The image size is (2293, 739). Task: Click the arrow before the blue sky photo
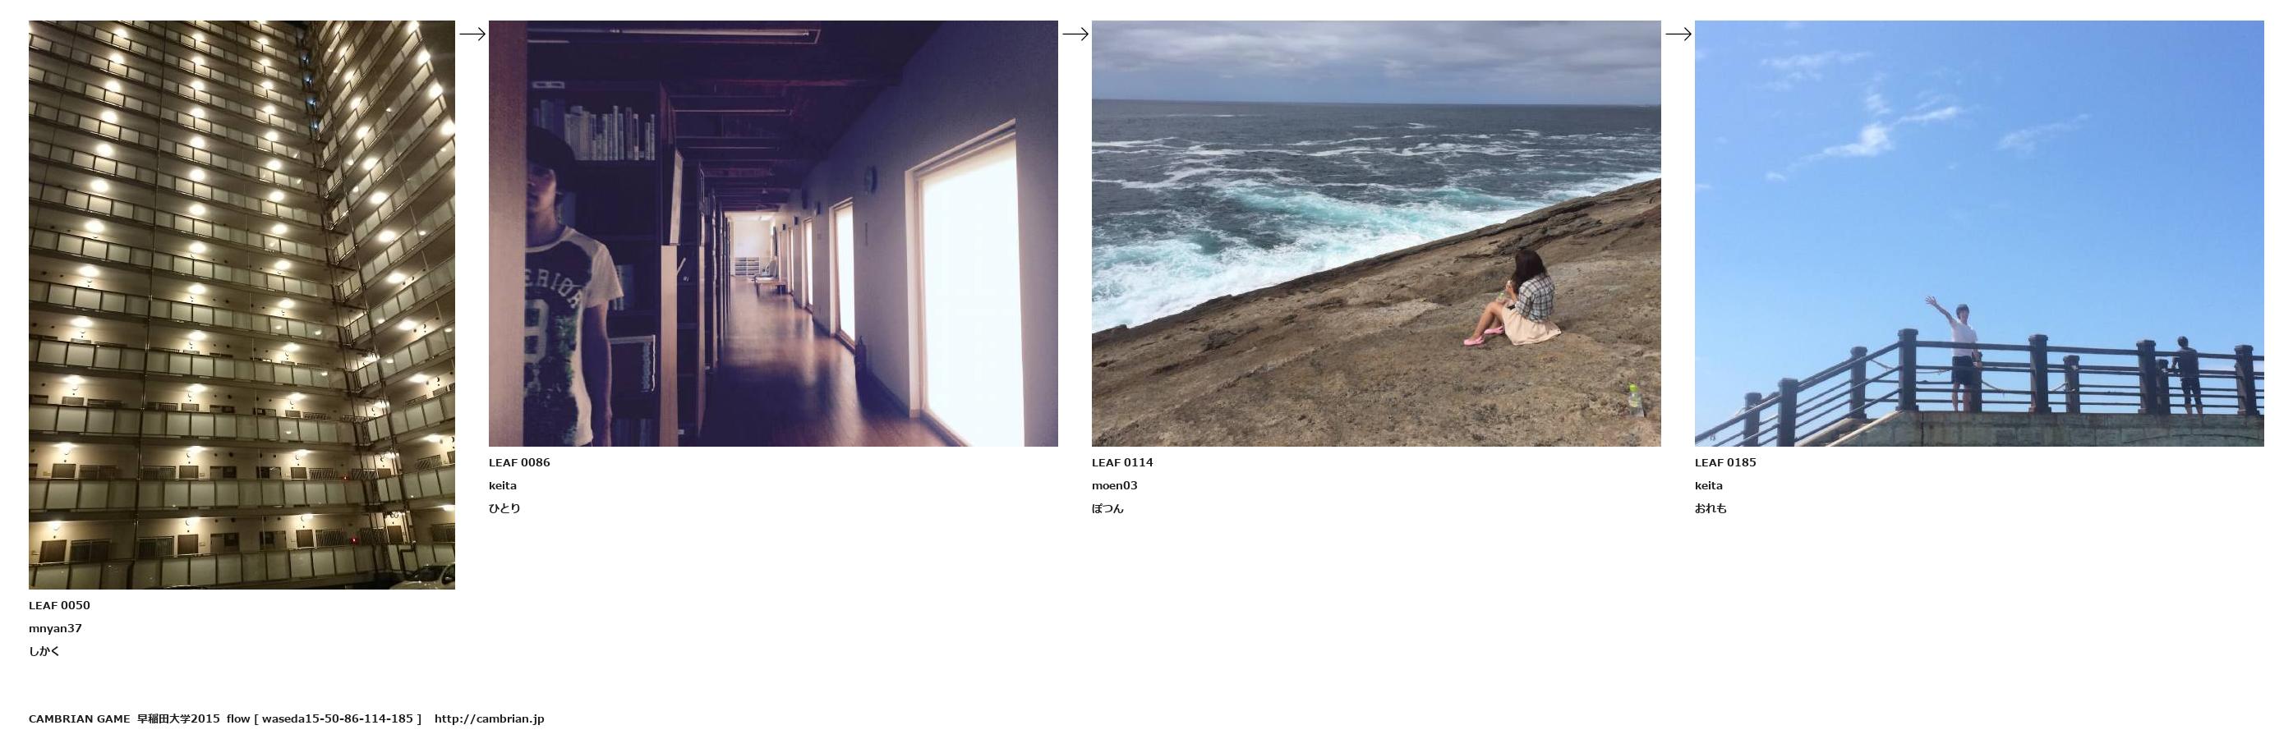coord(1678,34)
